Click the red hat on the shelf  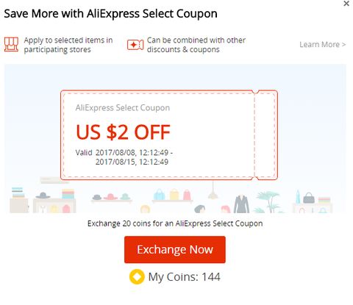110,196
